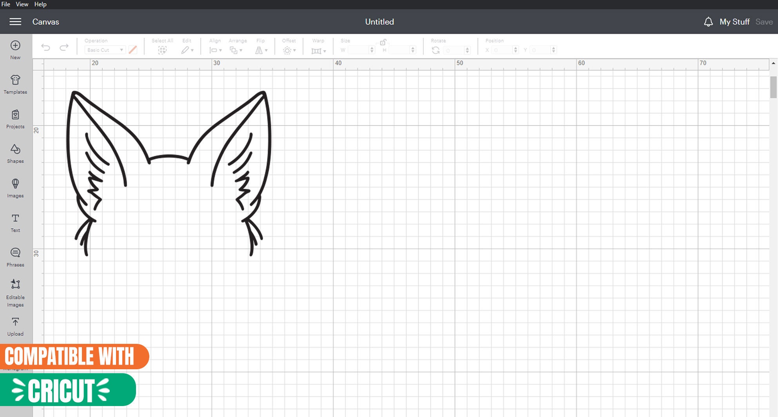778x417 pixels.
Task: Click the width W input field
Action: [358, 50]
